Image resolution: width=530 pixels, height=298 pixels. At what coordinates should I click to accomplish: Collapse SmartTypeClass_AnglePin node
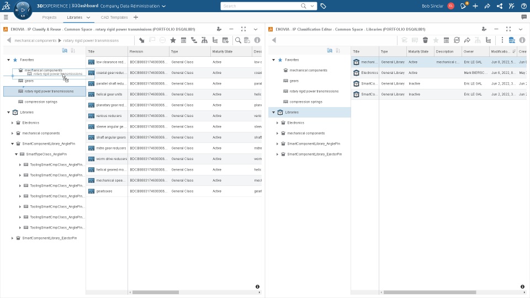[x=16, y=154]
